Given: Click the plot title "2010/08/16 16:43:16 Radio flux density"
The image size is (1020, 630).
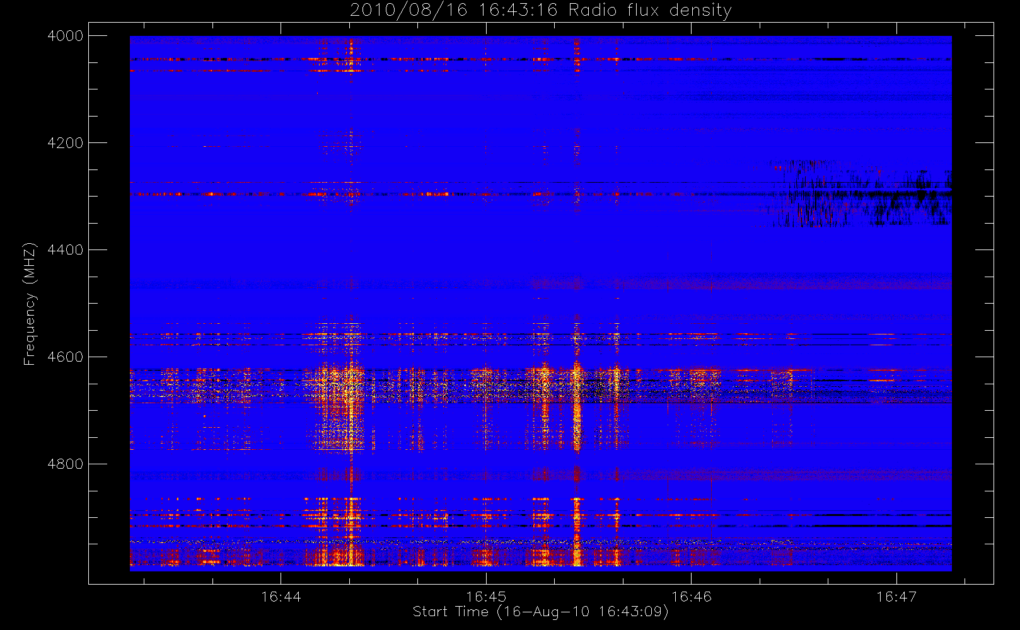Looking at the screenshot, I should [x=541, y=10].
